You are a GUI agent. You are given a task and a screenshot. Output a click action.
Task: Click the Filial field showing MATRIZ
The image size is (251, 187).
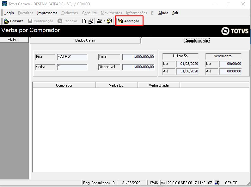72,57
